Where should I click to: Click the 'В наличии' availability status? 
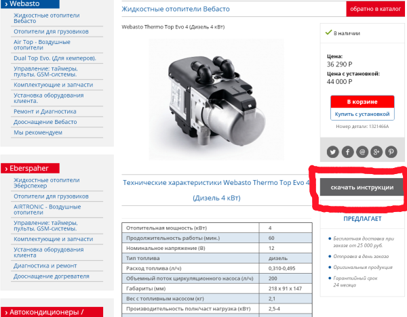click(347, 33)
